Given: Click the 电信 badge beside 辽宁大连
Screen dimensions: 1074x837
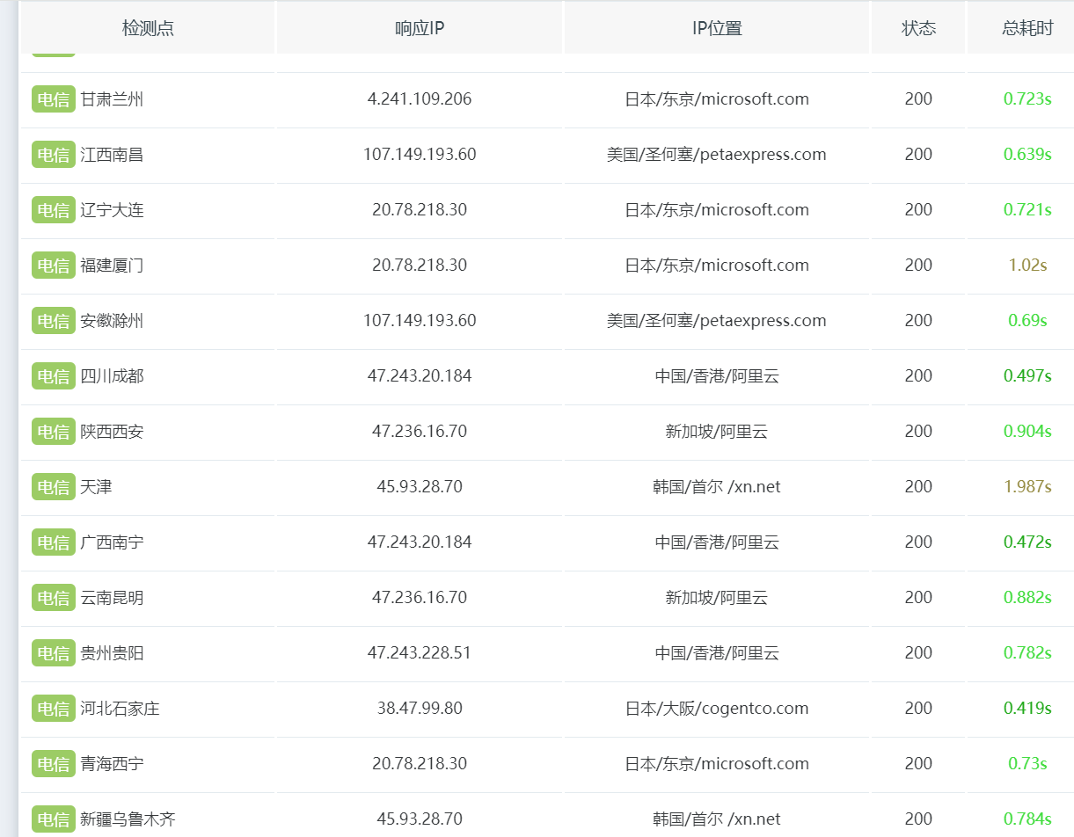Looking at the screenshot, I should [54, 210].
